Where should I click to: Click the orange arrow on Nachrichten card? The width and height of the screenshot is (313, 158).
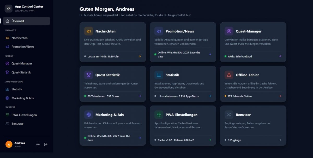(x=140, y=56)
